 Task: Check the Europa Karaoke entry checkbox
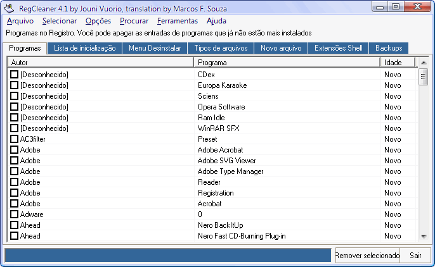14,85
